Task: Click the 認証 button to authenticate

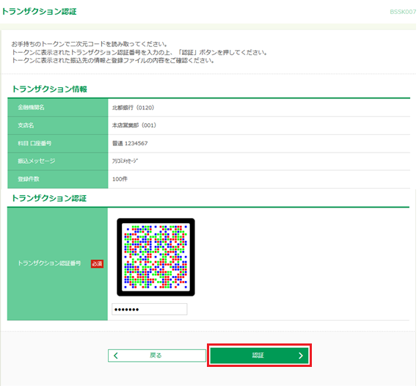Action: click(259, 355)
